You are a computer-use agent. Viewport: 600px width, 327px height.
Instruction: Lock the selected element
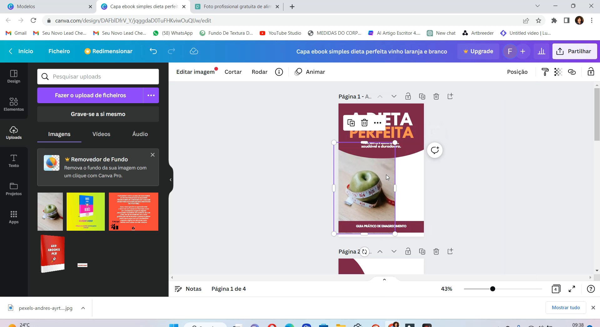pyautogui.click(x=591, y=72)
